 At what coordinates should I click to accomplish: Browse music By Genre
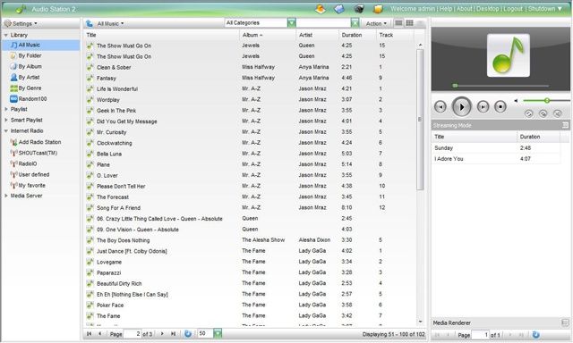[30, 88]
